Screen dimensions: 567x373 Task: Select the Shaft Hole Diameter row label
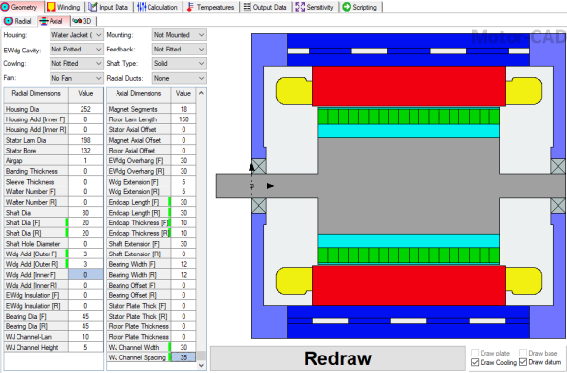point(36,244)
